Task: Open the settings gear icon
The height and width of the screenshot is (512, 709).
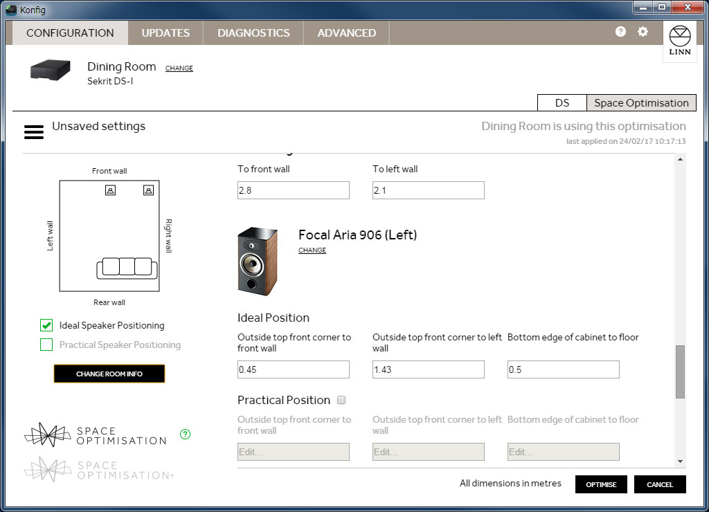Action: [643, 32]
